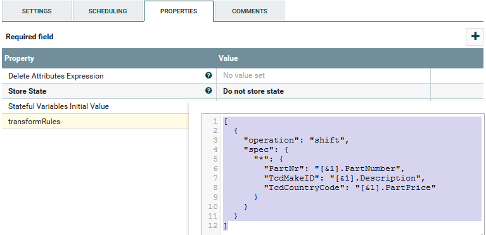
Task: Click the "PartNr" mapping line
Action: click(x=335, y=168)
